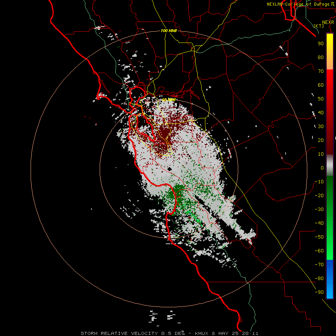Screen dimensions: 336x336
Task: Click the gray zero-velocity segment of color bar
Action: [x=330, y=165]
